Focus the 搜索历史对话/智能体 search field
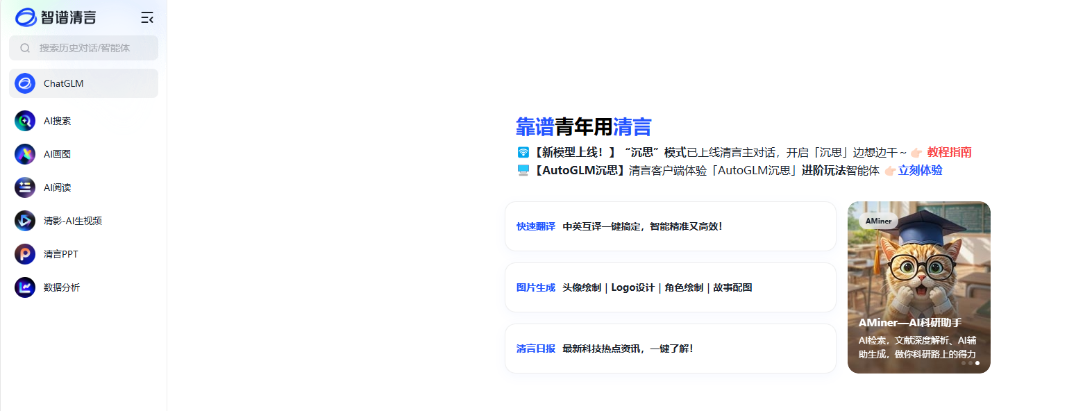Image resolution: width=1067 pixels, height=411 pixels. tap(83, 48)
